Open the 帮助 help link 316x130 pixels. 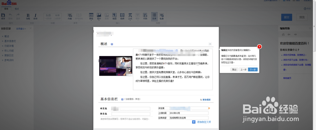click(307, 9)
